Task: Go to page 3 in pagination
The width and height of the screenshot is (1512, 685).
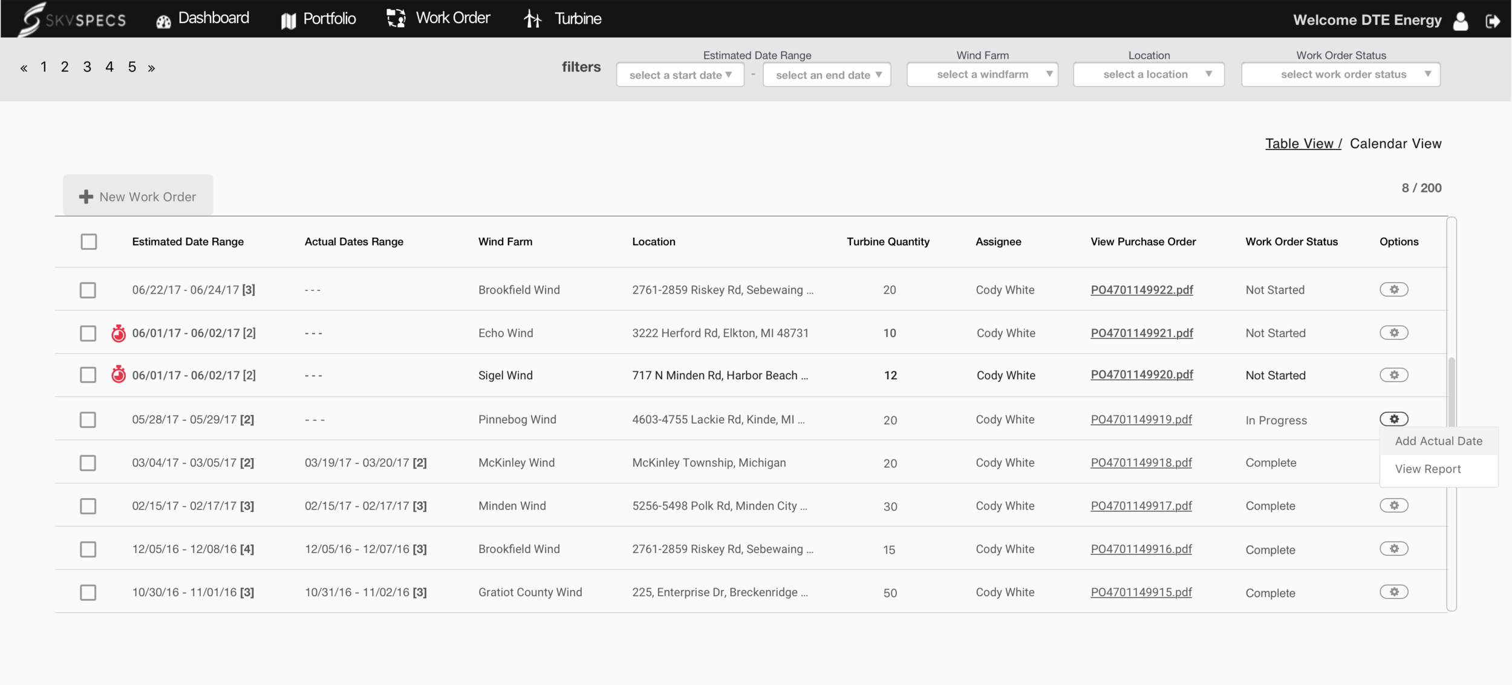Action: tap(87, 67)
